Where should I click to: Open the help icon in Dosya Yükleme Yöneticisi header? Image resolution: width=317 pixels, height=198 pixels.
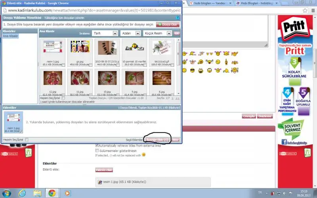coord(178,18)
